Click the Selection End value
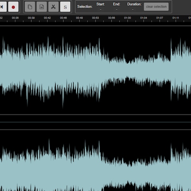Image resolution: width=191 pixels, height=191 pixels. pos(117,10)
